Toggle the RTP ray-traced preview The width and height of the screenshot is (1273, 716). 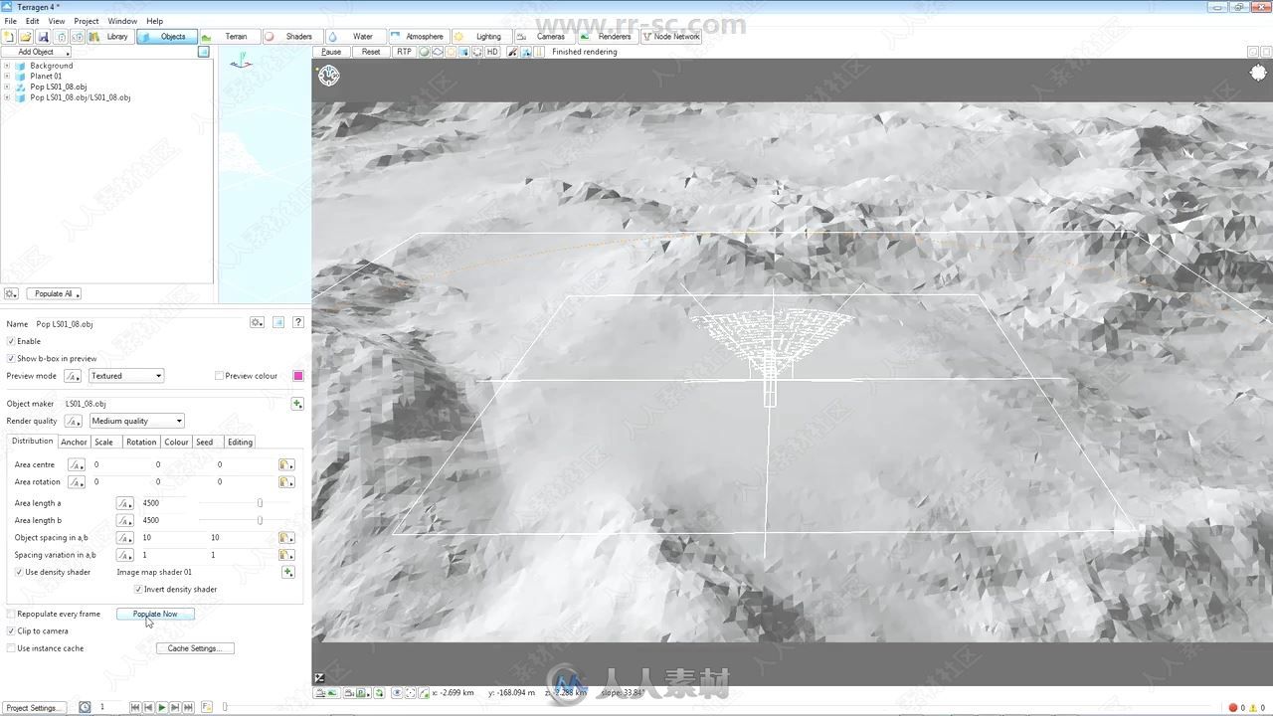404,52
